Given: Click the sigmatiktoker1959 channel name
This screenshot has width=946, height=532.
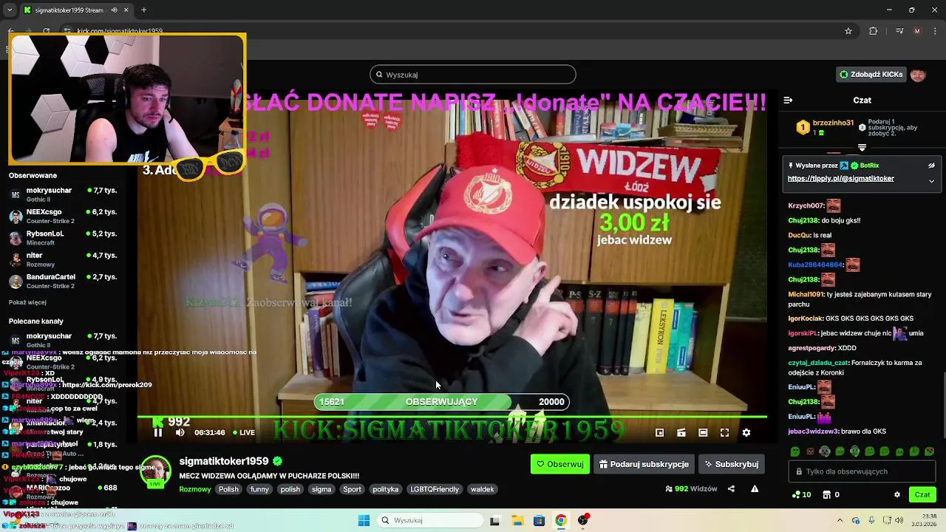Looking at the screenshot, I should tap(224, 461).
